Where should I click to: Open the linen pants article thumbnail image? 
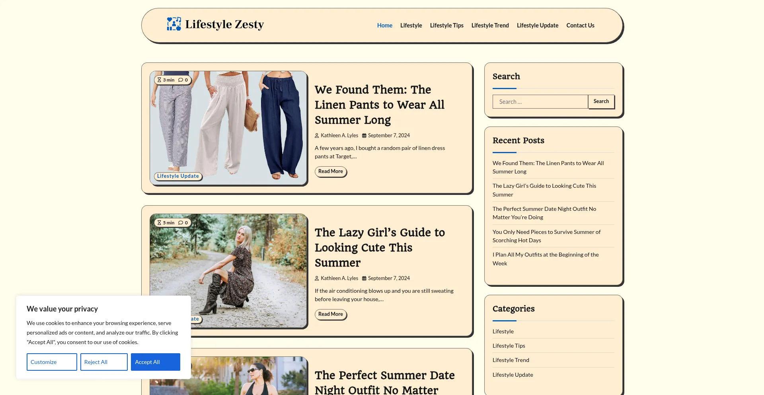(x=228, y=128)
